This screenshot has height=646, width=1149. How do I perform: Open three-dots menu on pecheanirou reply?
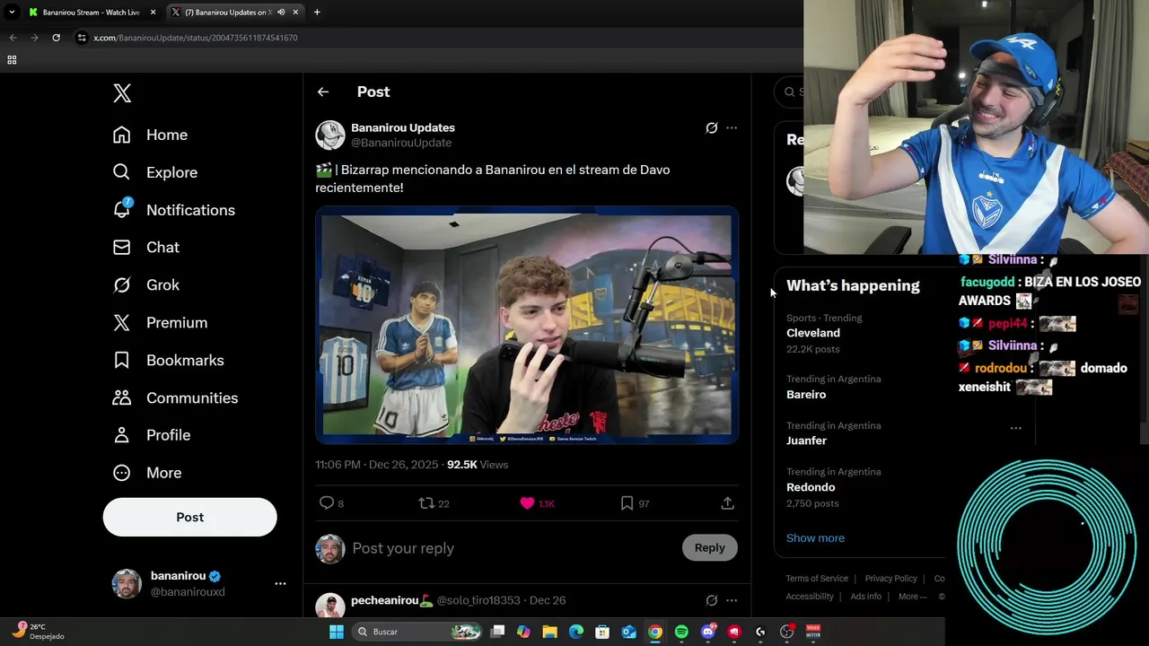click(x=732, y=600)
